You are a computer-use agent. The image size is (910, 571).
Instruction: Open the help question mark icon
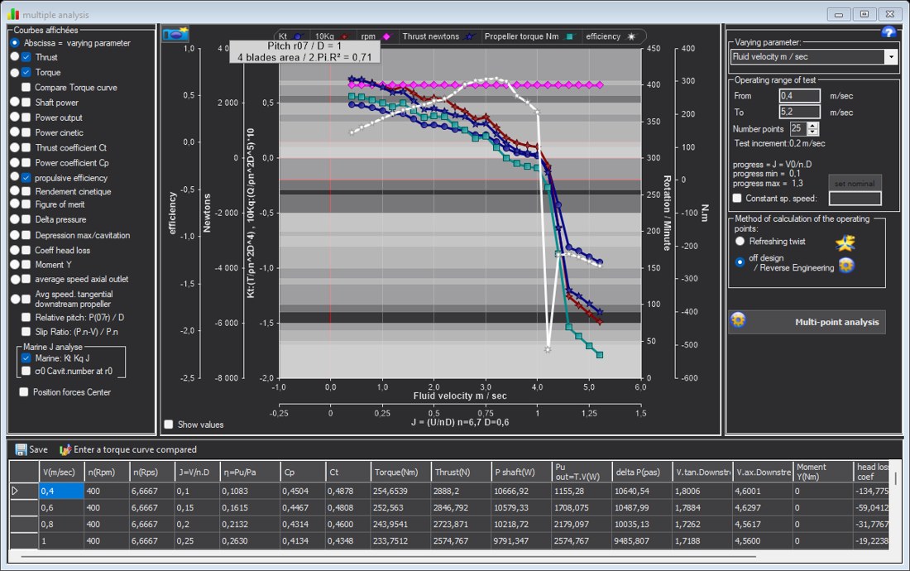(x=888, y=32)
